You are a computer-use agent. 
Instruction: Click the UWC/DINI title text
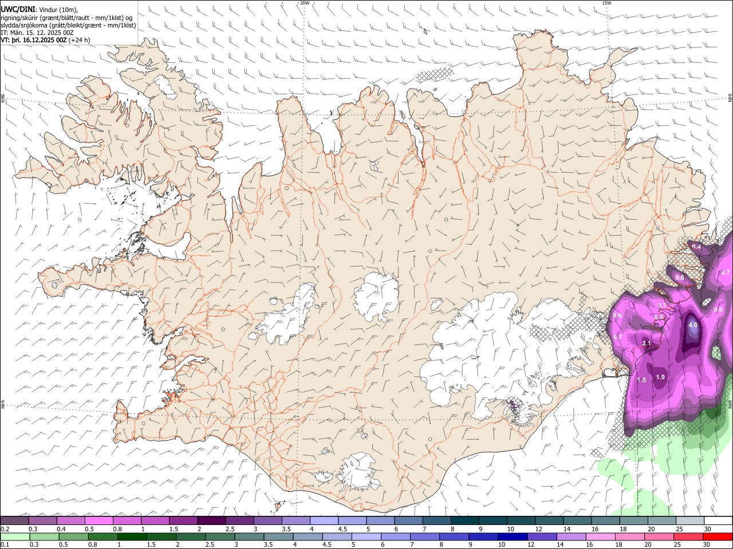coord(18,10)
